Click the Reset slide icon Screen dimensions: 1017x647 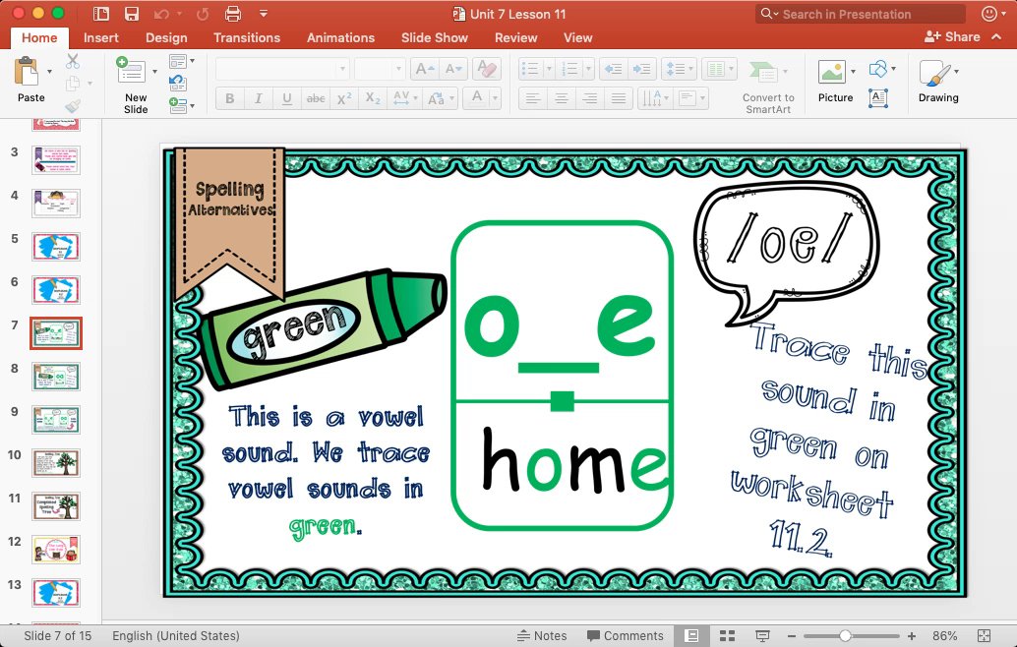[x=178, y=83]
